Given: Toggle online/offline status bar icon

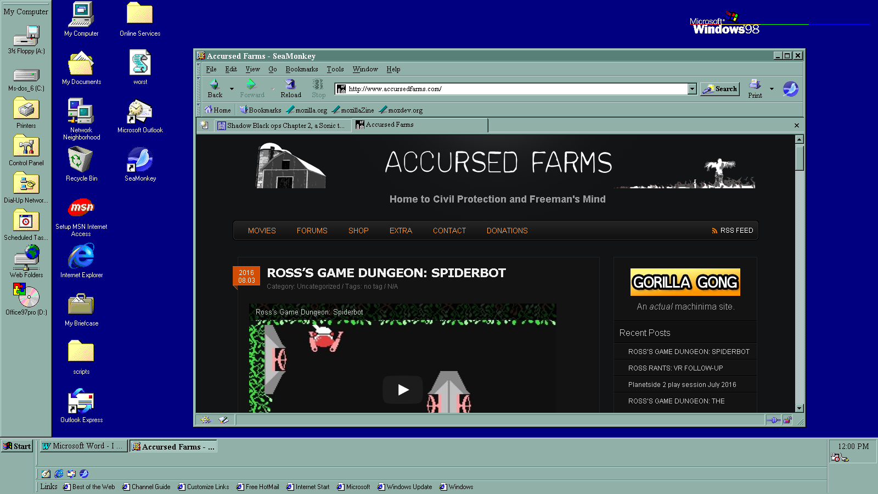Looking at the screenshot, I should point(773,420).
